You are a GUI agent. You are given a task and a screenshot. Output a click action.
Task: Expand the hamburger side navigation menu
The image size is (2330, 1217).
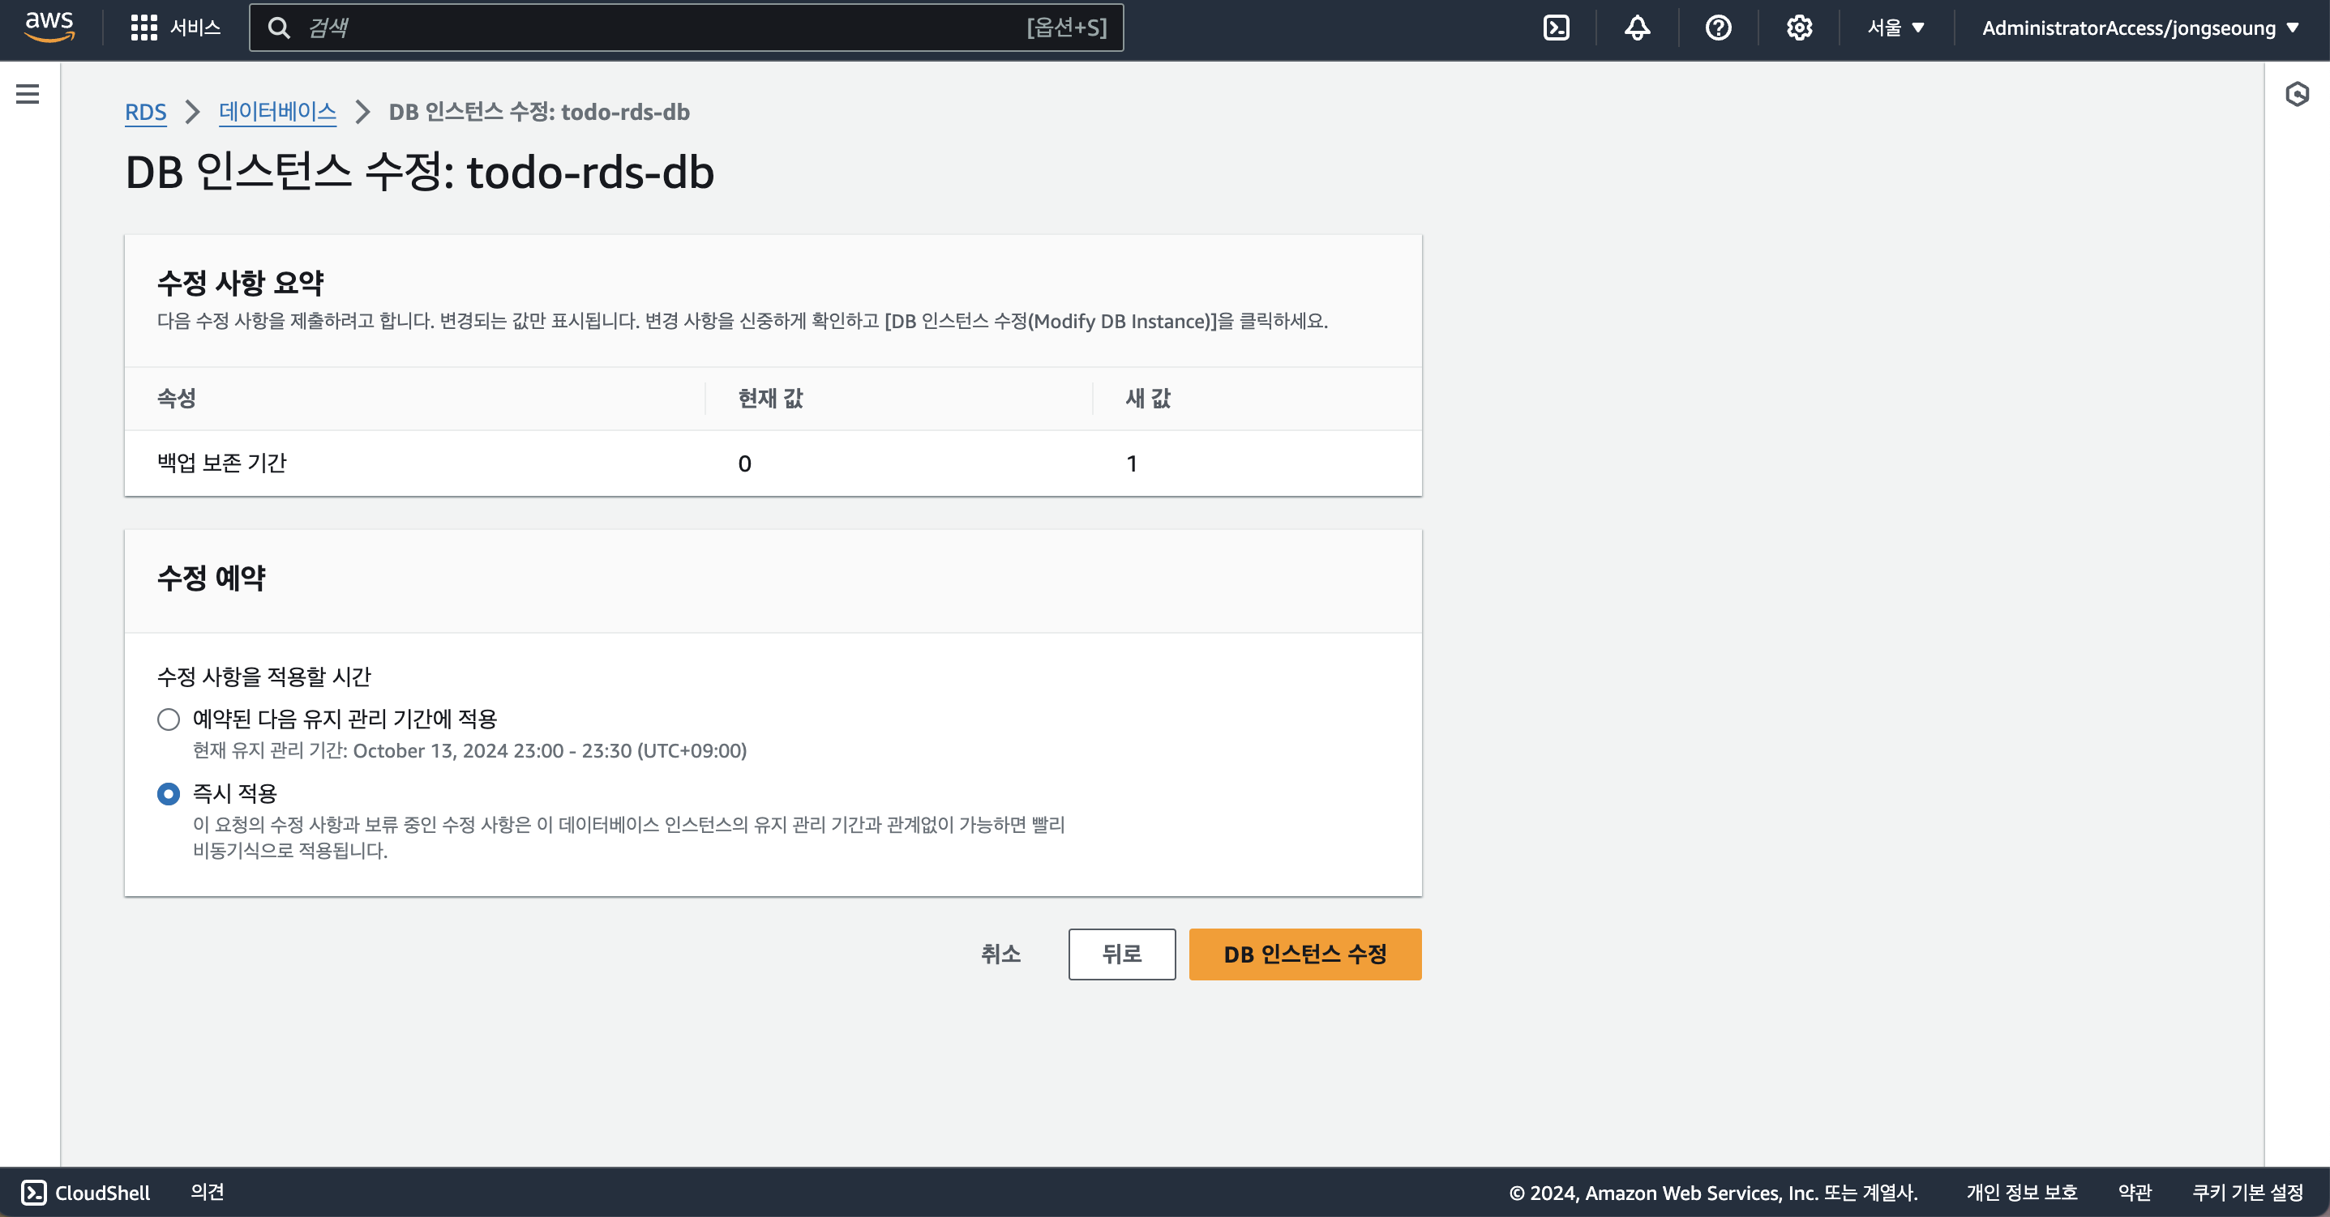coord(27,94)
